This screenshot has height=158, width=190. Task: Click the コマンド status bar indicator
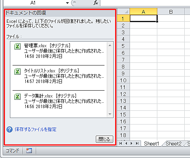13,151
